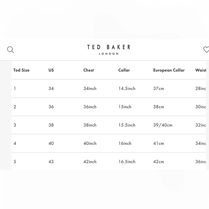Select the Ted Size column header

pos(22,70)
